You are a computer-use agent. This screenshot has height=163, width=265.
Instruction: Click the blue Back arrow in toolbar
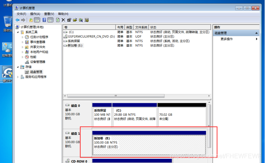(x=18, y=20)
